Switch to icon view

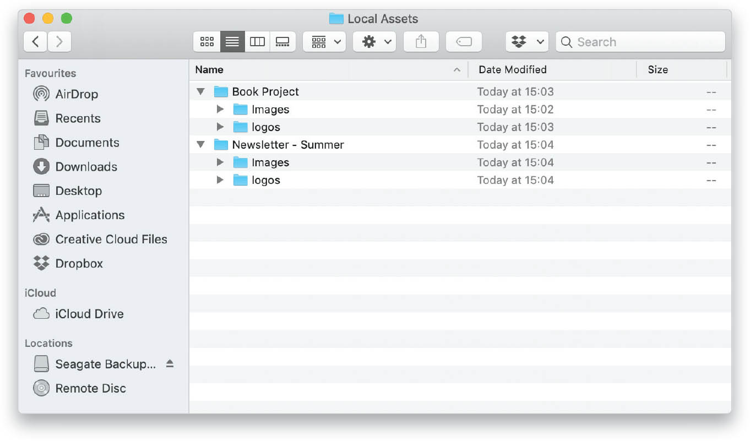[207, 42]
